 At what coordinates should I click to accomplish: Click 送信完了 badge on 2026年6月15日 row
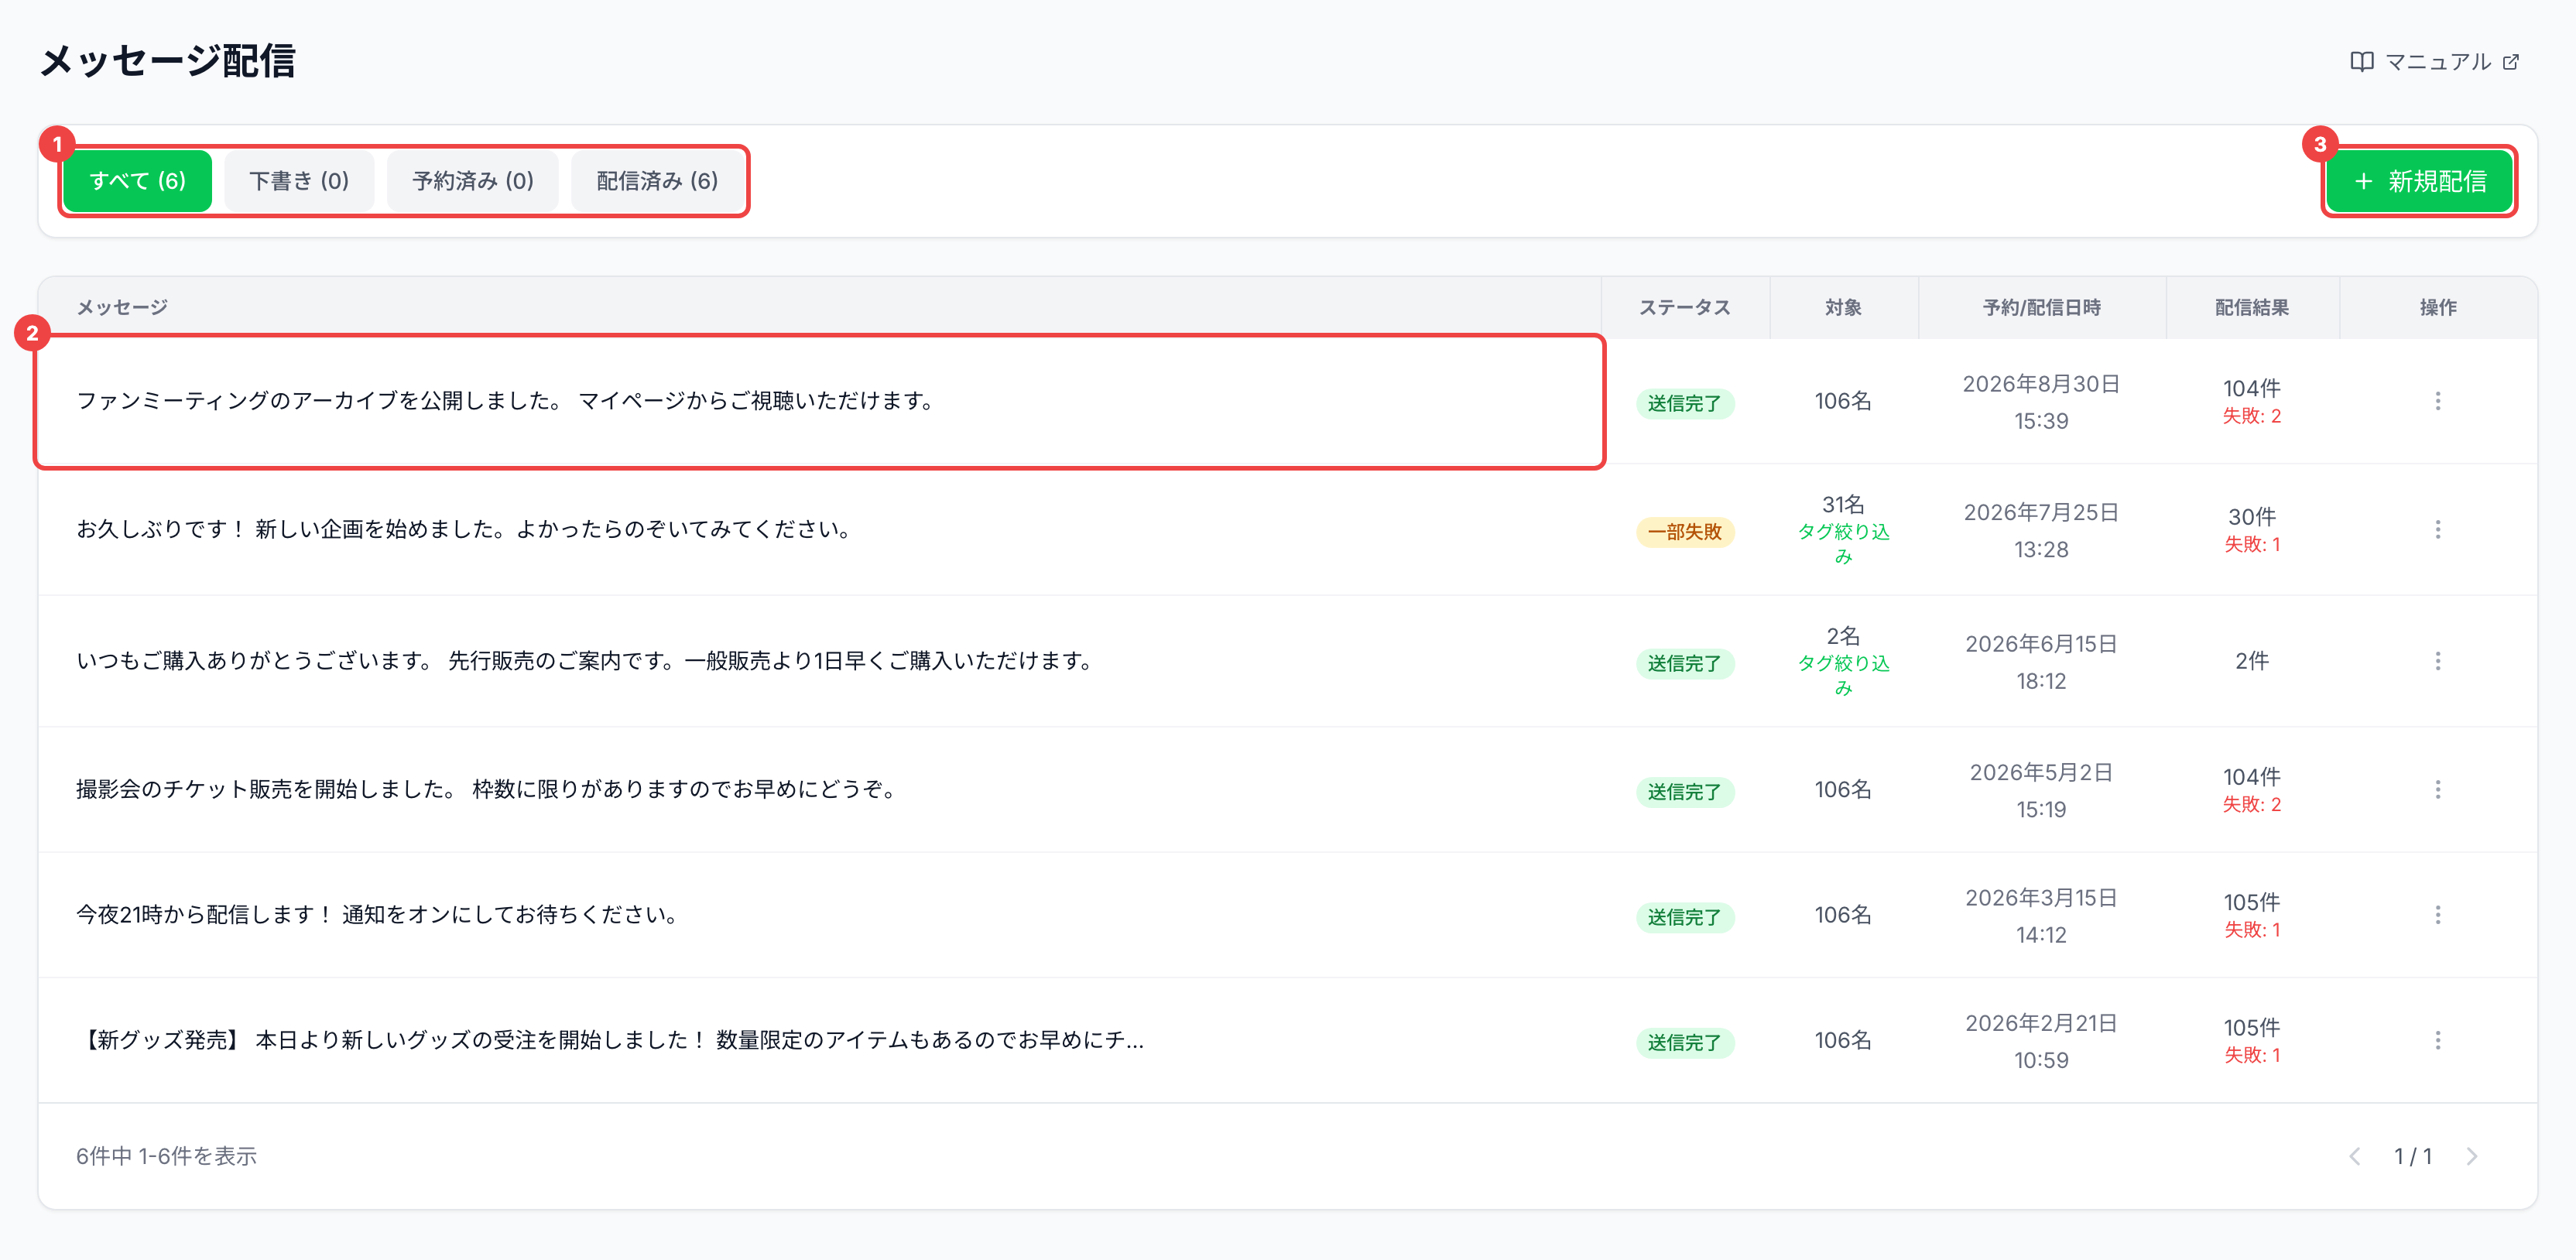tap(1684, 664)
